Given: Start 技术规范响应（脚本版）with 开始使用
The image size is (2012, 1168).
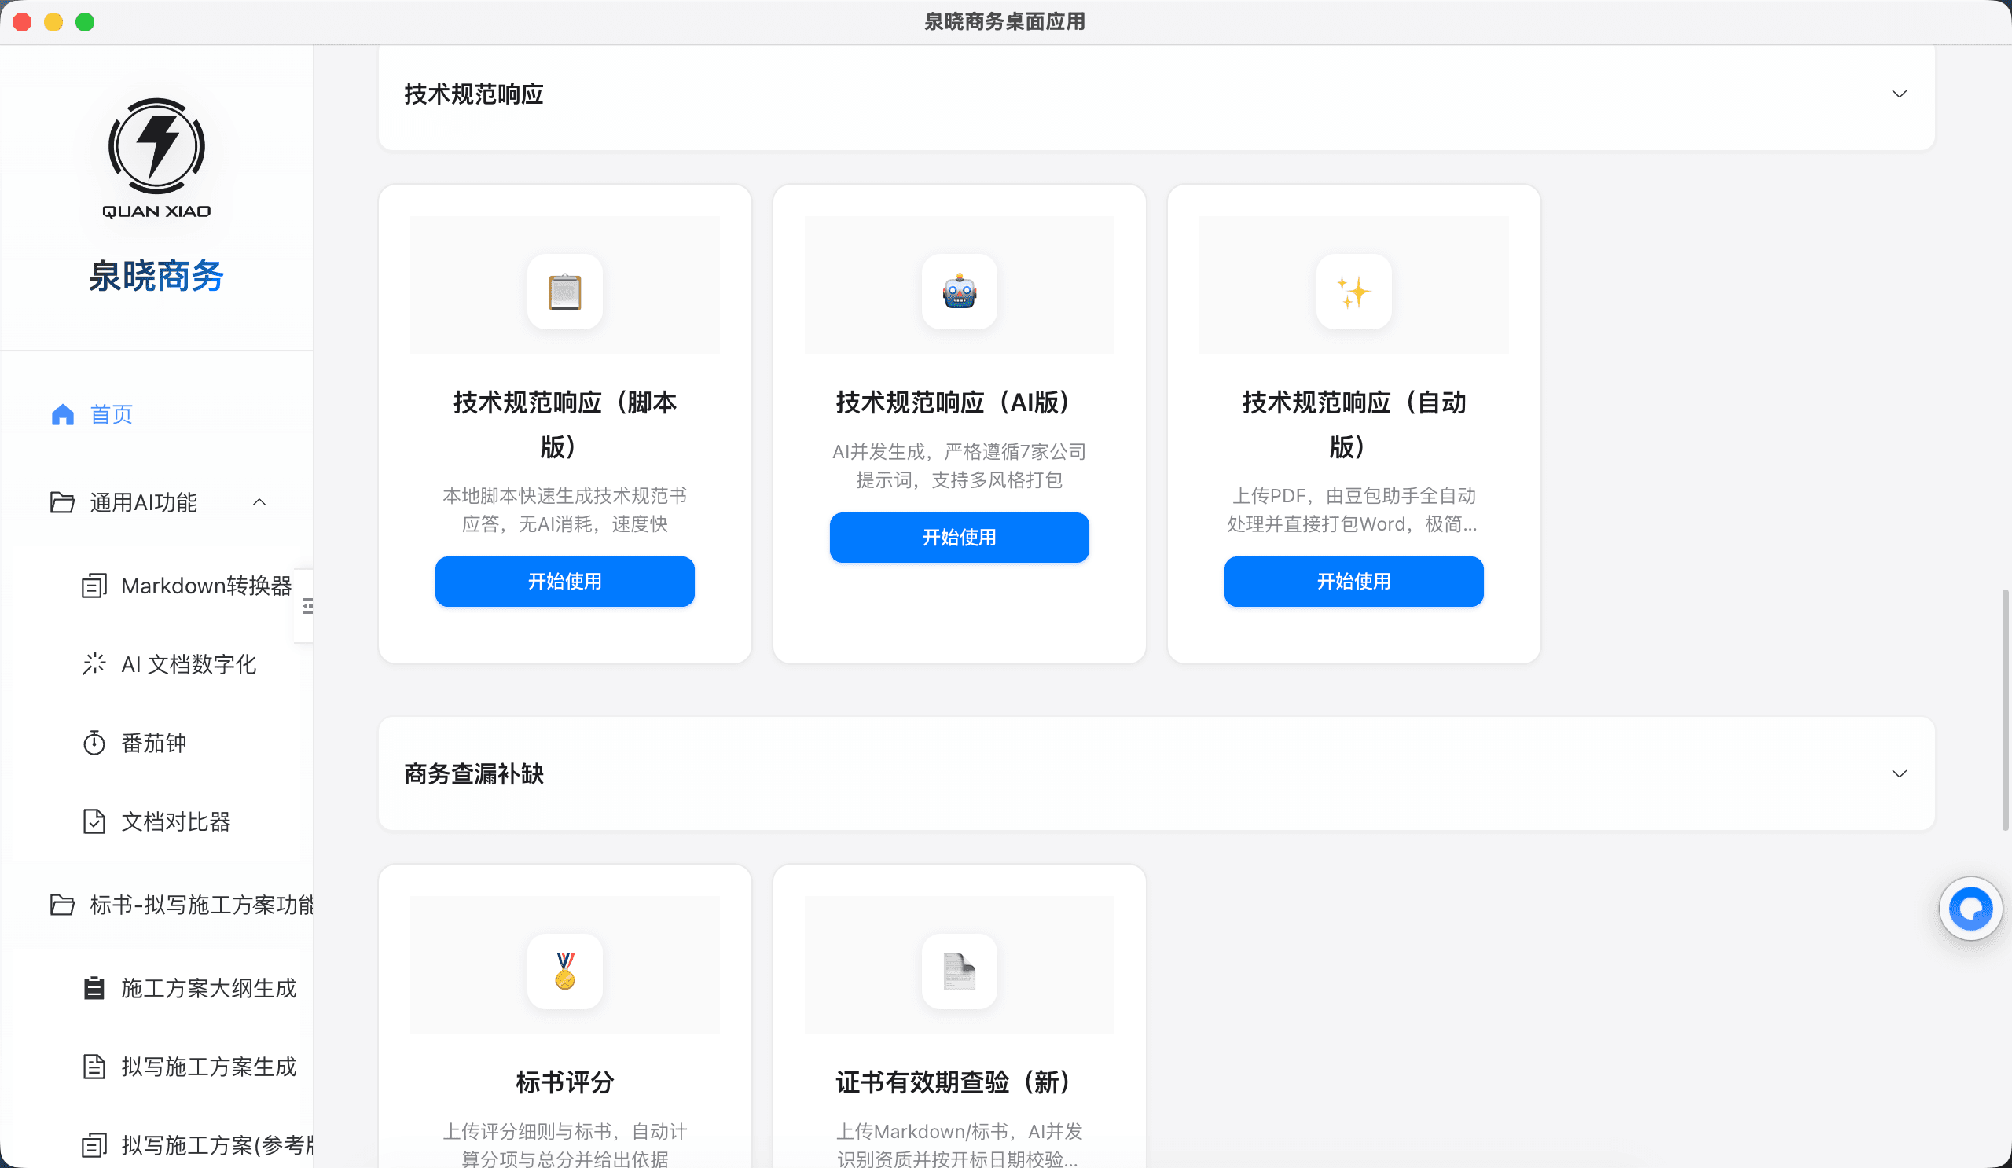Looking at the screenshot, I should [x=564, y=581].
